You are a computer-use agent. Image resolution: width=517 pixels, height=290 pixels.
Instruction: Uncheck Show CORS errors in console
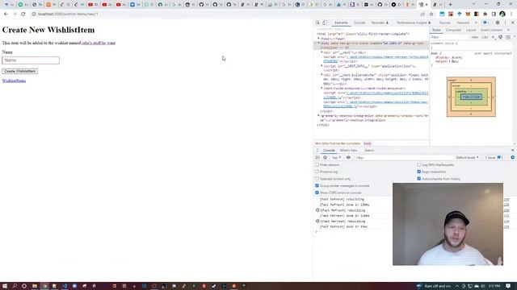click(x=317, y=193)
